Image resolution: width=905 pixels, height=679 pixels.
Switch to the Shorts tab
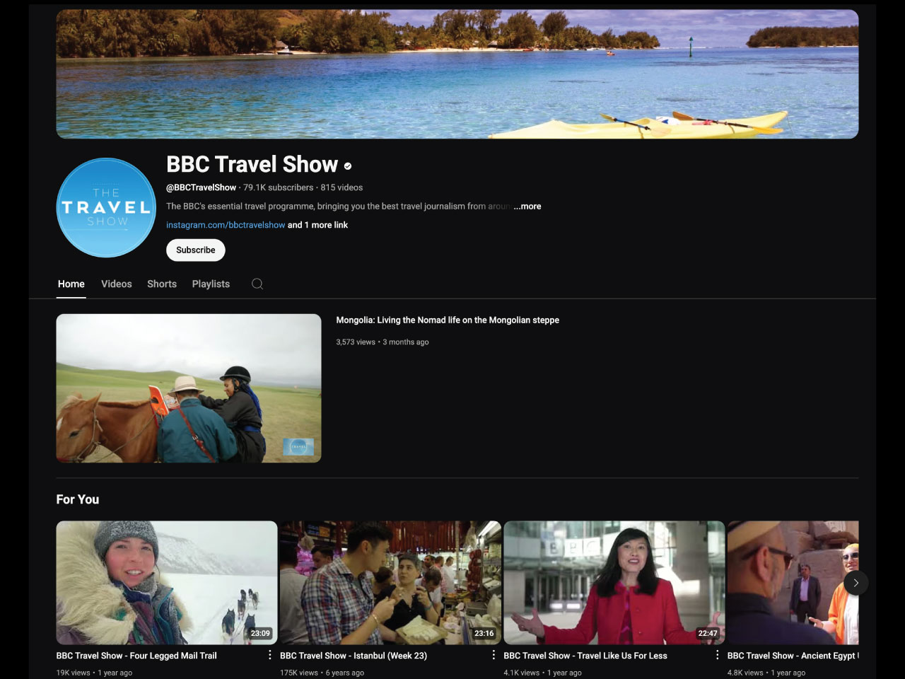click(x=162, y=284)
